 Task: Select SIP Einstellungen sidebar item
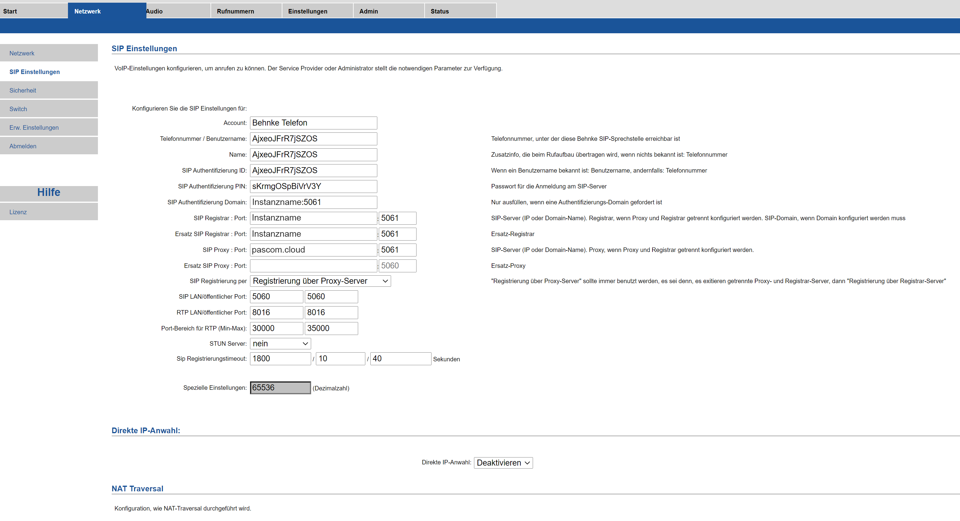pos(49,72)
